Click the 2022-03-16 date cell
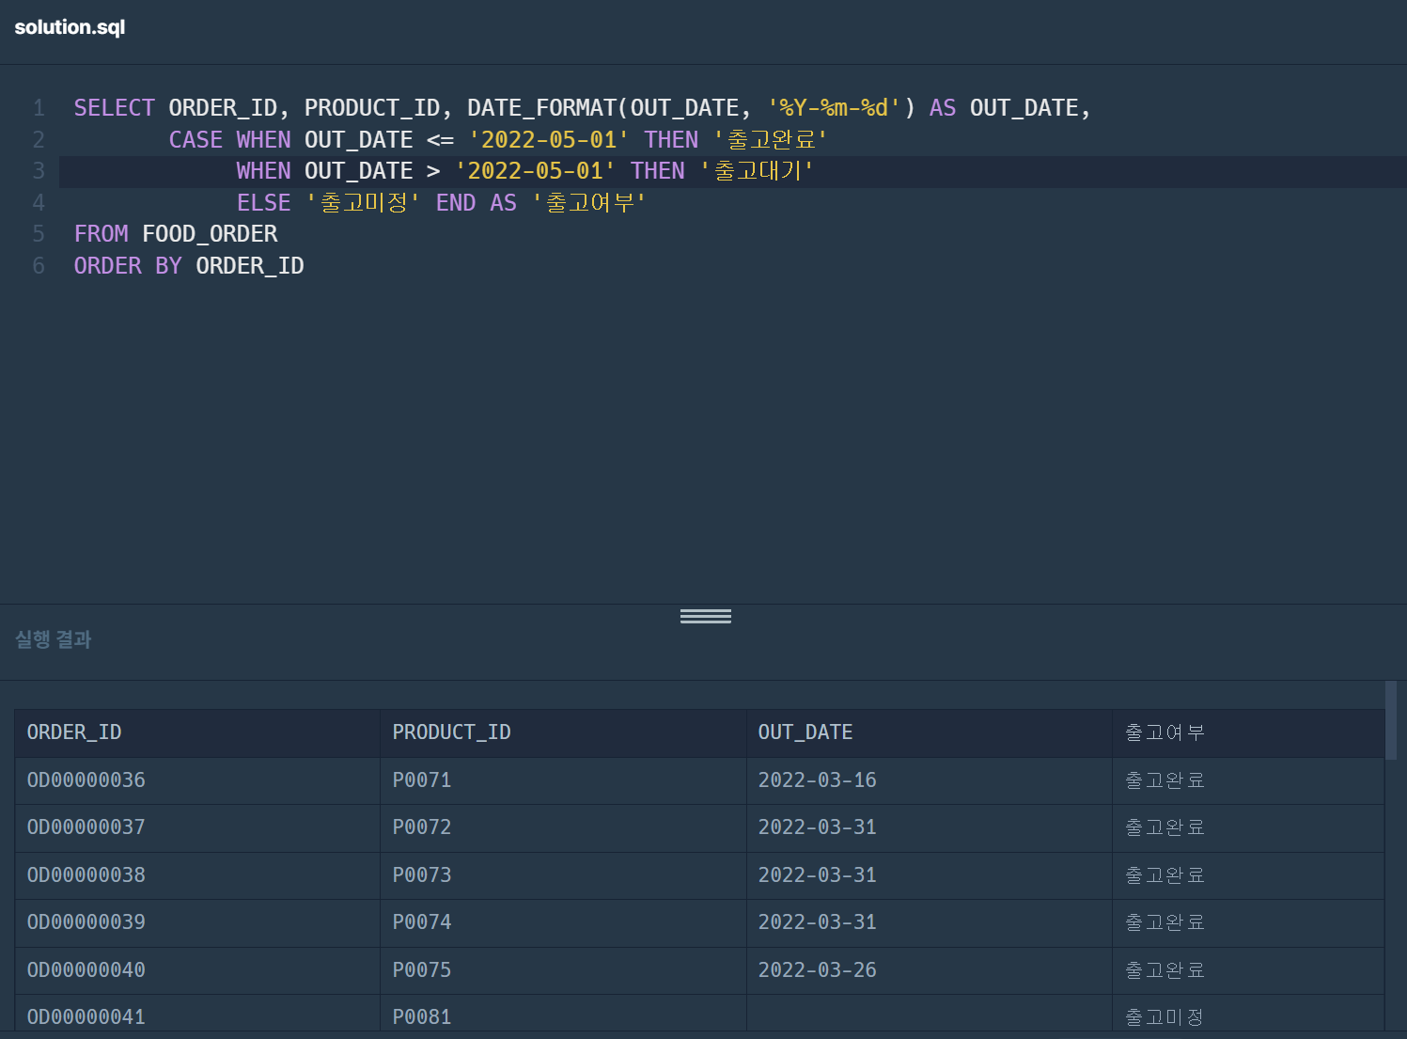This screenshot has width=1407, height=1039. 817,780
